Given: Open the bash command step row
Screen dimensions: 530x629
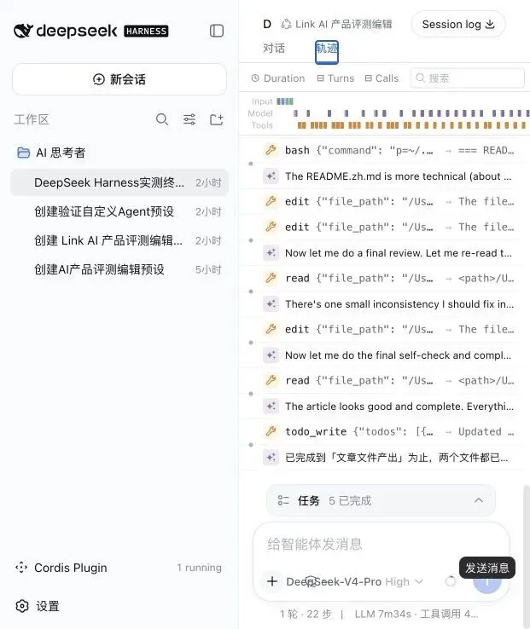Looking at the screenshot, I should pyautogui.click(x=390, y=150).
